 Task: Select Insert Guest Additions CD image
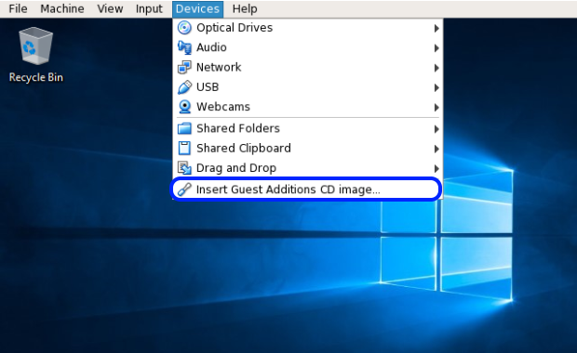(307, 190)
